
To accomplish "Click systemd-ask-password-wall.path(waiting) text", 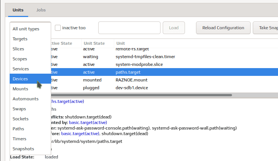I will pyautogui.click(x=194, y=128).
